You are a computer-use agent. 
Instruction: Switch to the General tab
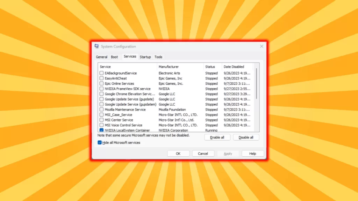[102, 57]
